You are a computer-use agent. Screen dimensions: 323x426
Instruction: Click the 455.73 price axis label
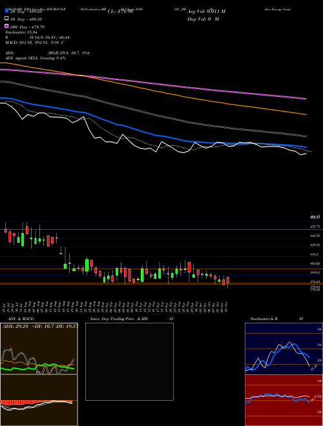tap(316, 227)
